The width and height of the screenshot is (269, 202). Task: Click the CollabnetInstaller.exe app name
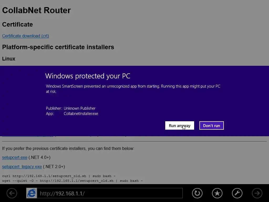pos(81,114)
